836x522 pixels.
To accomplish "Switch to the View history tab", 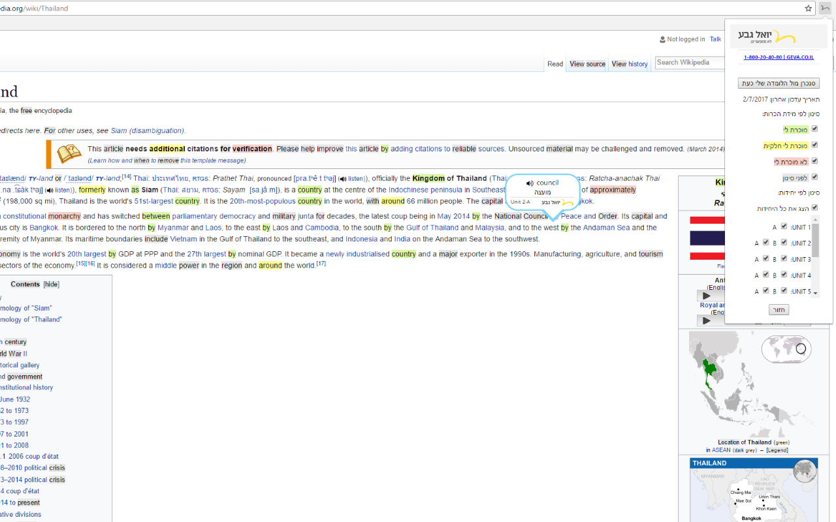I will [x=630, y=64].
